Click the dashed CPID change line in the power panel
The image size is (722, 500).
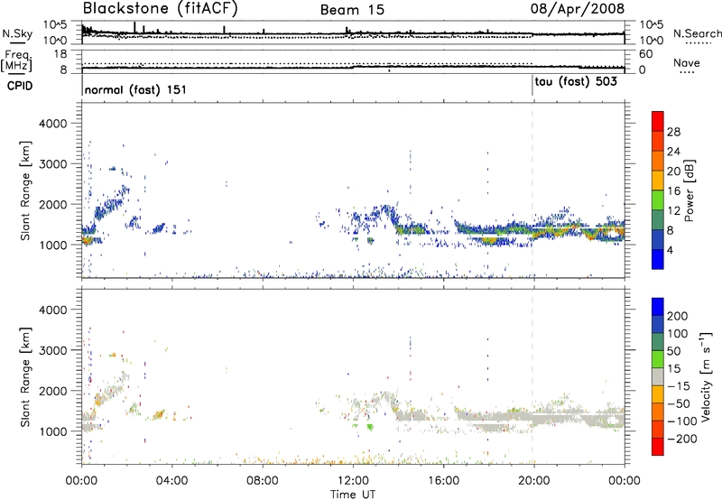tap(532, 190)
